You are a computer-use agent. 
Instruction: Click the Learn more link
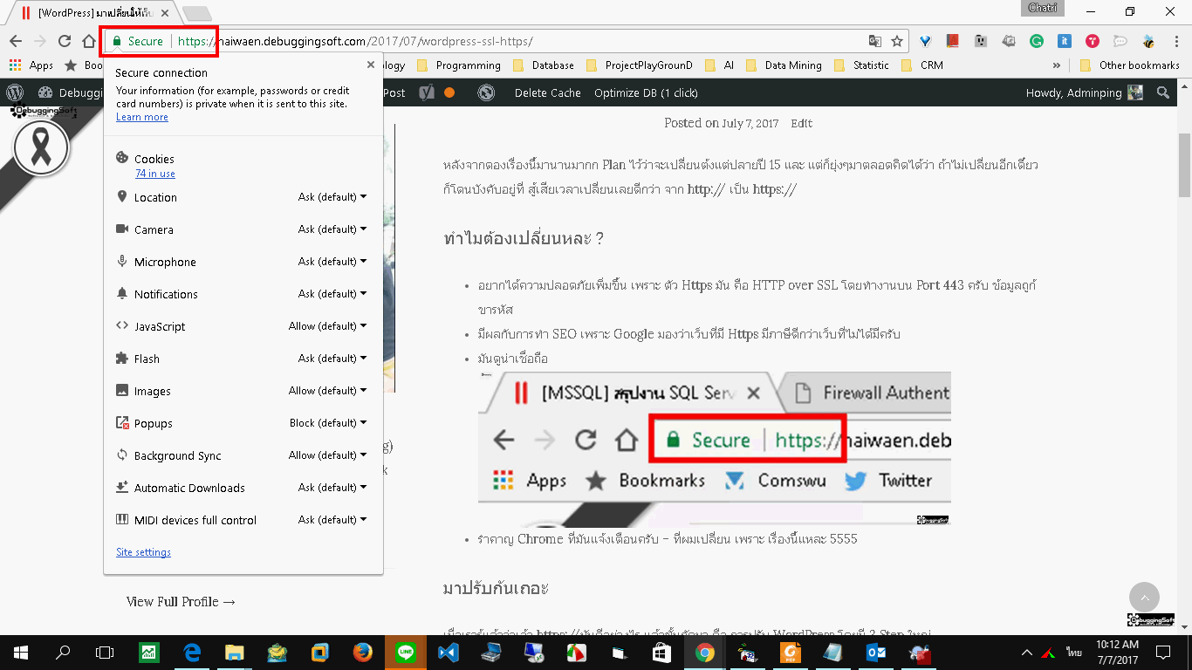[x=142, y=117]
